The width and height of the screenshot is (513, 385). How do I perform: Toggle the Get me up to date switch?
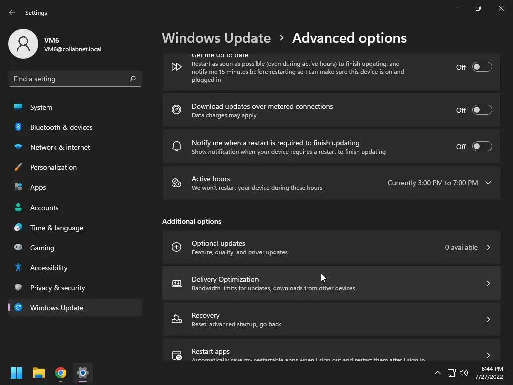pos(482,67)
